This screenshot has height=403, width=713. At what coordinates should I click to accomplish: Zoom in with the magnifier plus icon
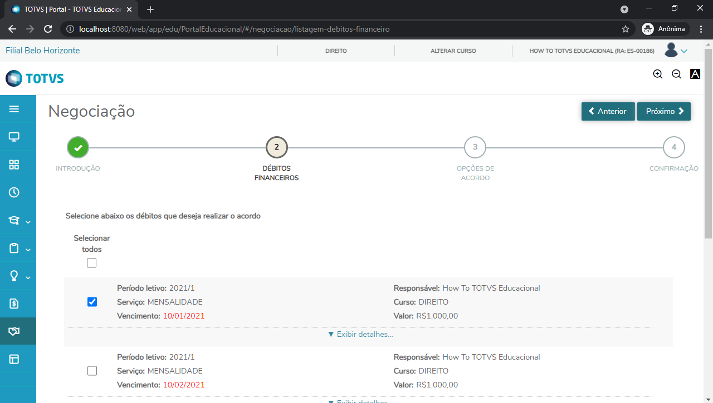click(x=658, y=74)
